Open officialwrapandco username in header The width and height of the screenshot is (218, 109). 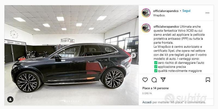click(166, 11)
